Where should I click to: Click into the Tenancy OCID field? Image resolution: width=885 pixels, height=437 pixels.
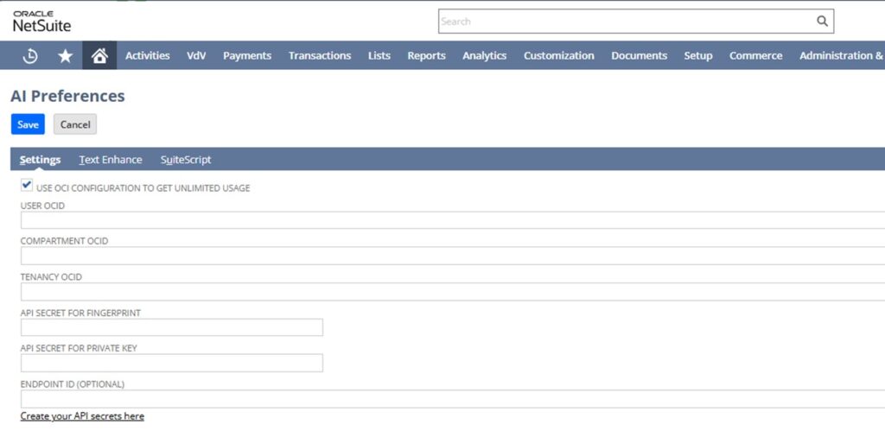click(x=453, y=292)
